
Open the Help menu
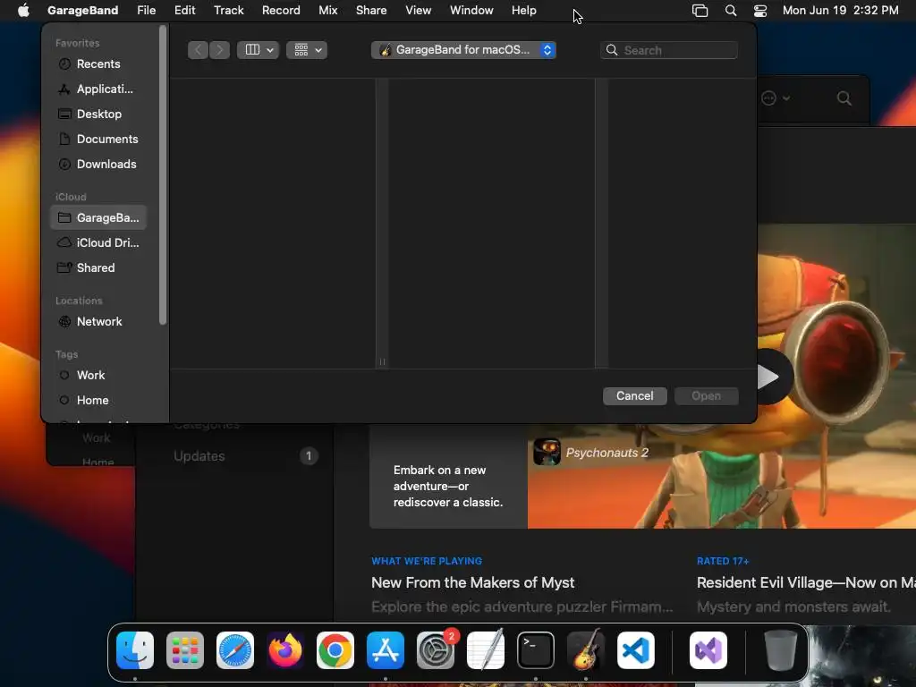click(x=524, y=11)
